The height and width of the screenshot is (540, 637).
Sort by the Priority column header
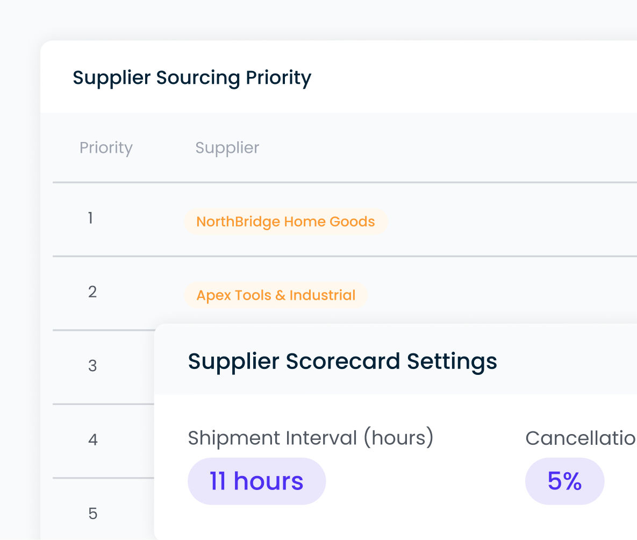pos(106,148)
